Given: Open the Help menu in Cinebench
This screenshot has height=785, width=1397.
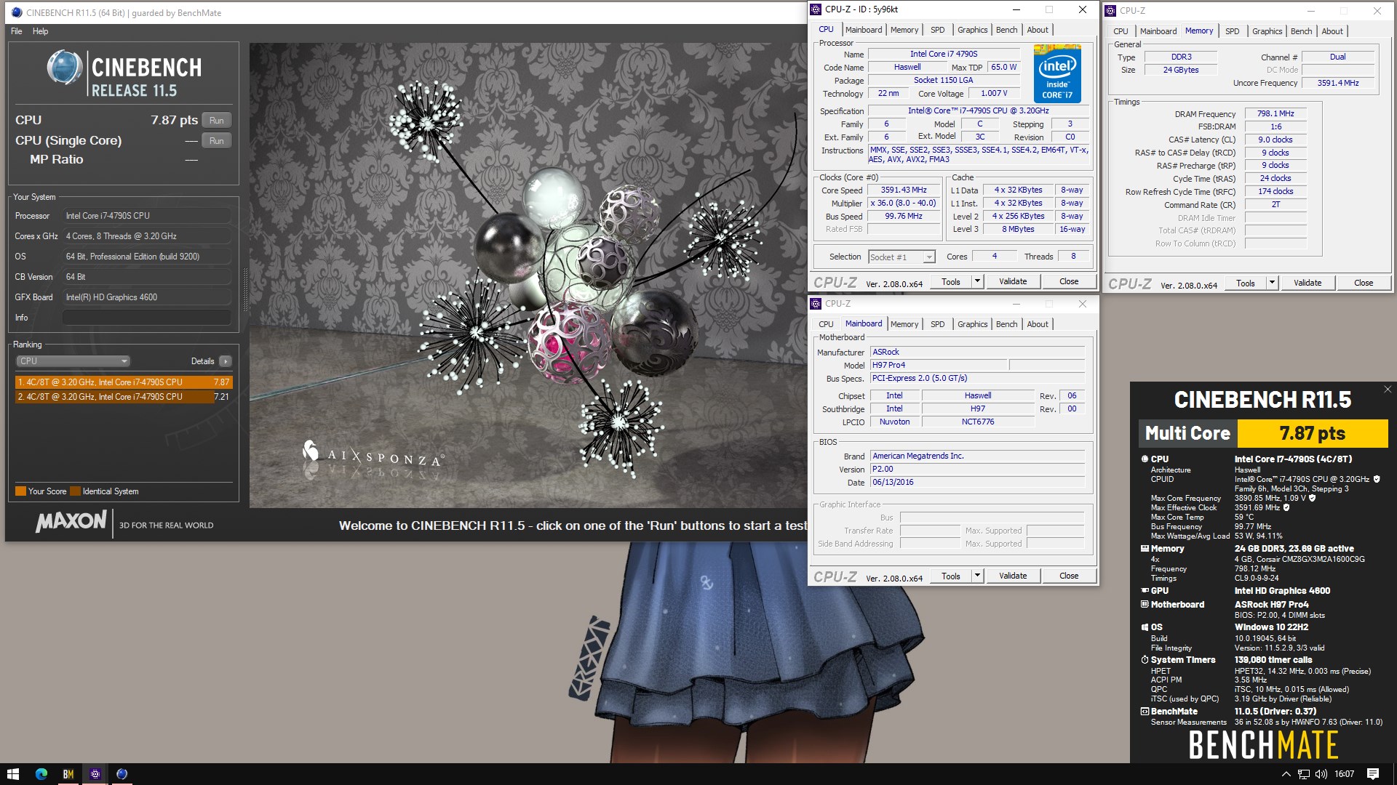Looking at the screenshot, I should click(41, 31).
